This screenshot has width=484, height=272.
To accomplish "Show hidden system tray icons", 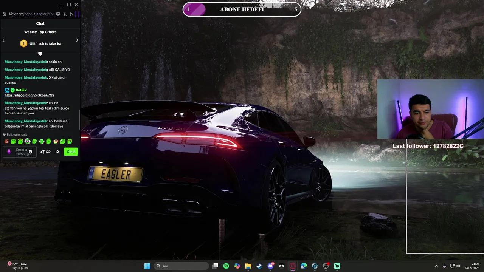I will (x=436, y=266).
